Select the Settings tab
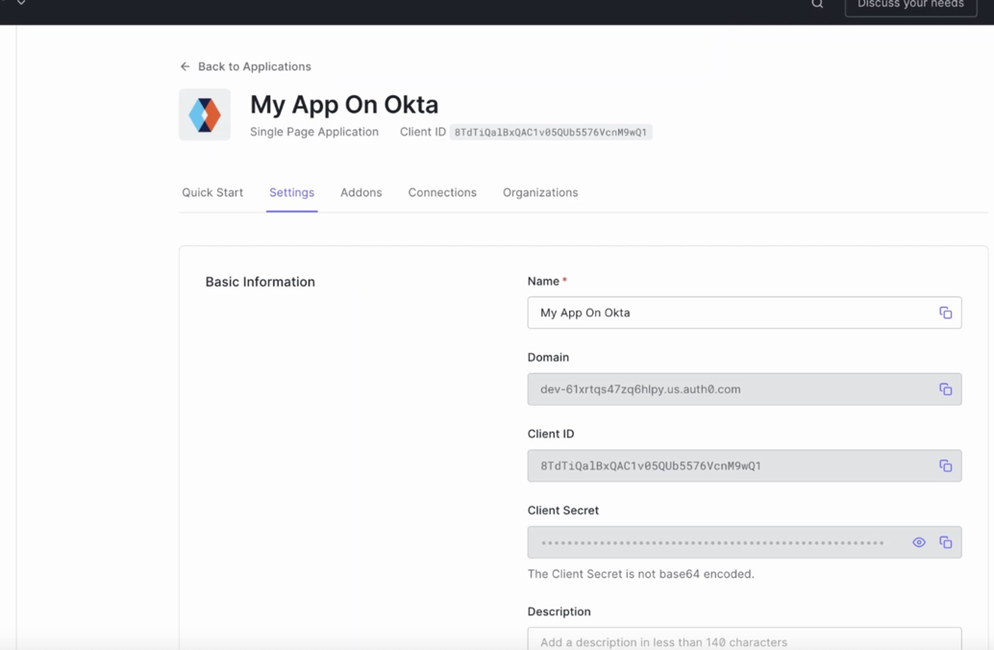The image size is (994, 650). (x=291, y=192)
